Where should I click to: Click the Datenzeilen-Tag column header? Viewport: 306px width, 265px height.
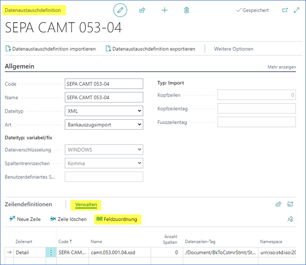point(200,241)
